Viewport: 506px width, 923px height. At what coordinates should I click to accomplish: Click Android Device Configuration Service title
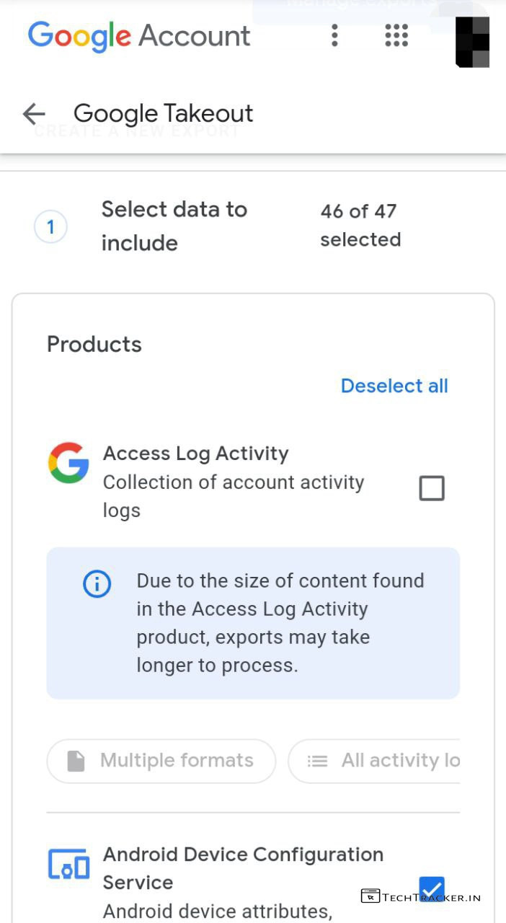(x=243, y=867)
